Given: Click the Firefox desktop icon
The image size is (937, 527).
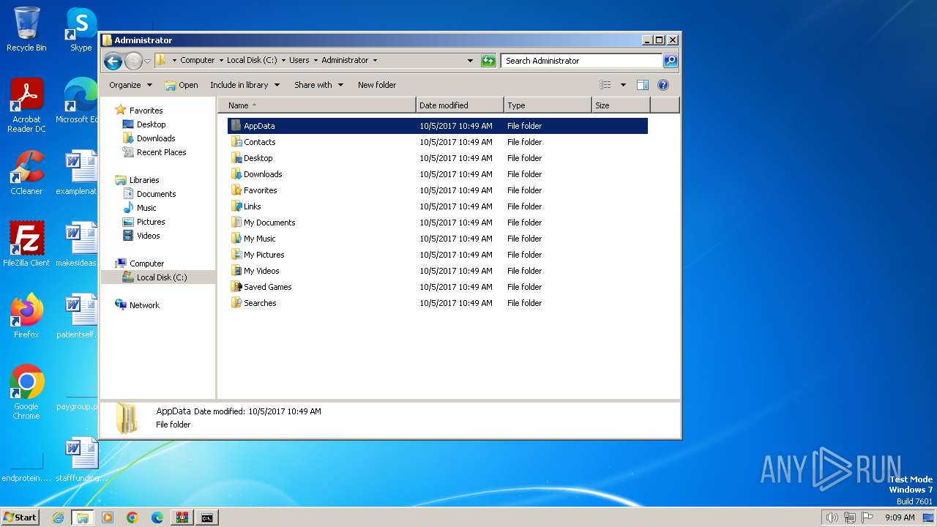Looking at the screenshot, I should point(26,316).
